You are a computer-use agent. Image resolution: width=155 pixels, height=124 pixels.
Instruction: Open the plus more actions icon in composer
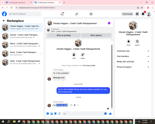(48, 114)
